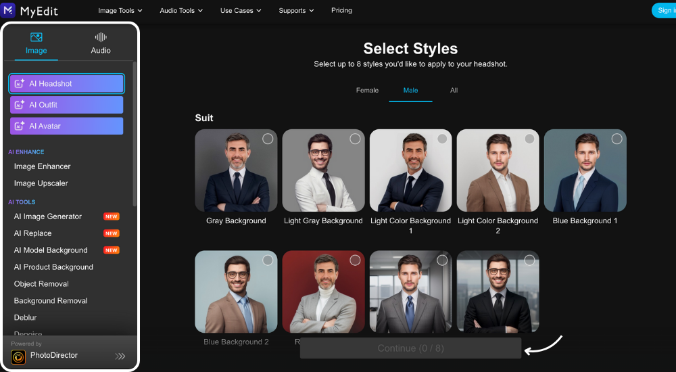Open the AI Avatar tool
Image resolution: width=676 pixels, height=372 pixels.
(x=66, y=126)
